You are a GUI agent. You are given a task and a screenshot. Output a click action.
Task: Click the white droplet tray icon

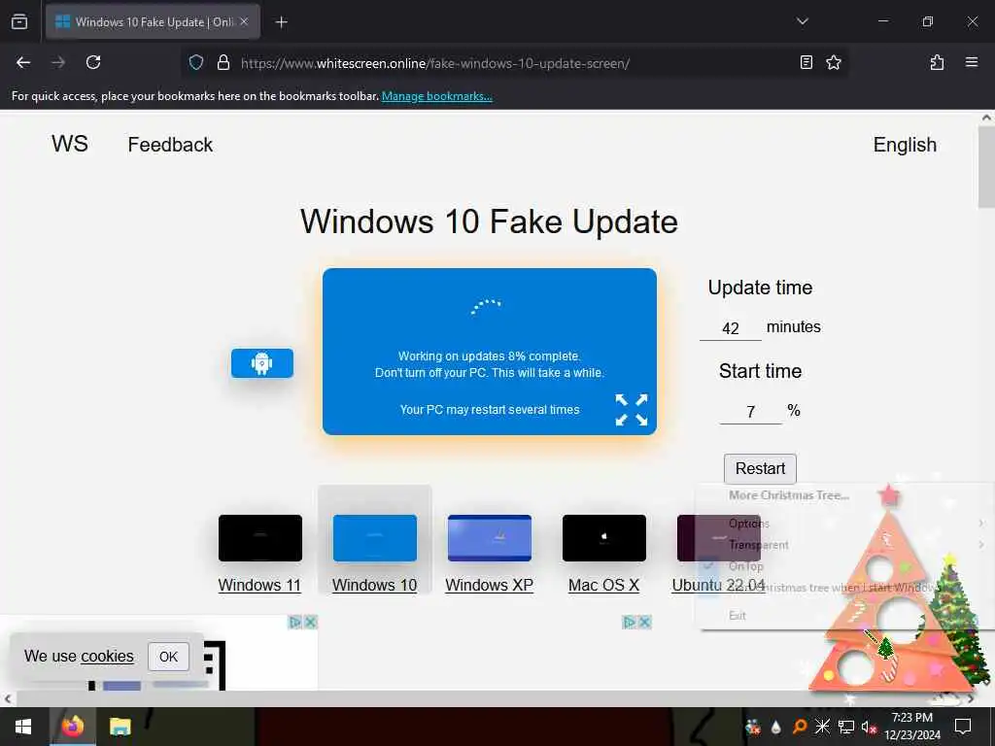coord(776,727)
